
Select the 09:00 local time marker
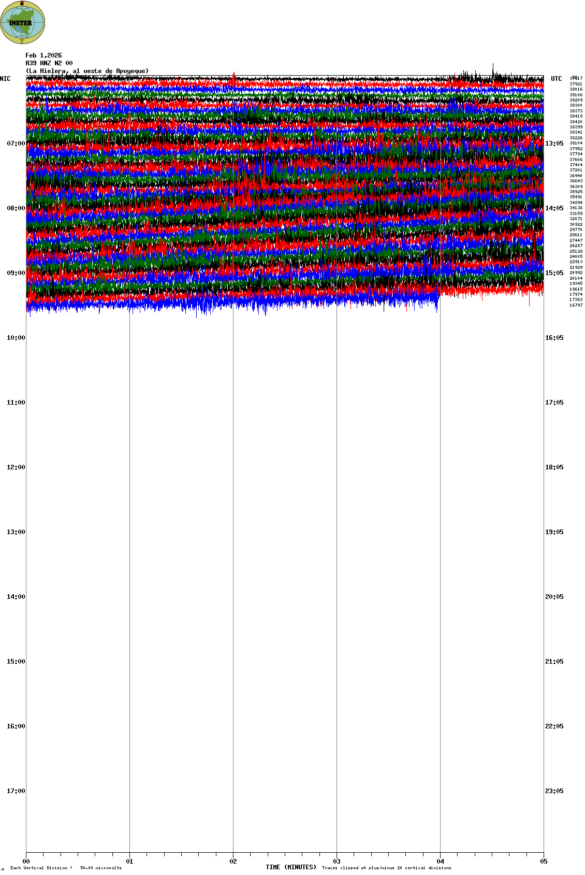pos(16,273)
